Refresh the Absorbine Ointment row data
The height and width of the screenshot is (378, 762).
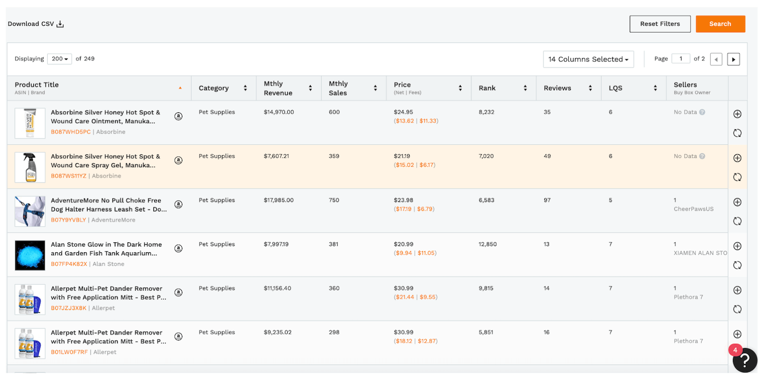click(737, 133)
